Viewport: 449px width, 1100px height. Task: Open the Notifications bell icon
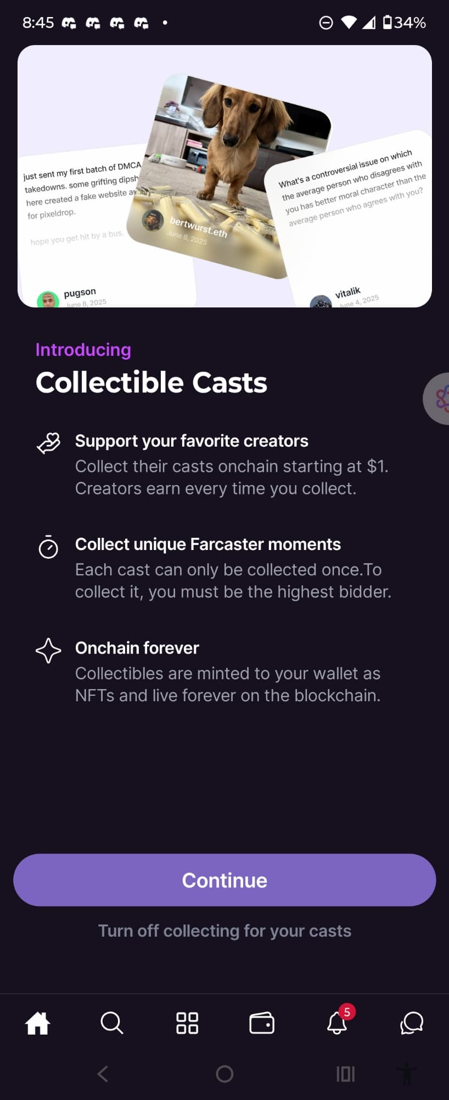click(x=337, y=1023)
